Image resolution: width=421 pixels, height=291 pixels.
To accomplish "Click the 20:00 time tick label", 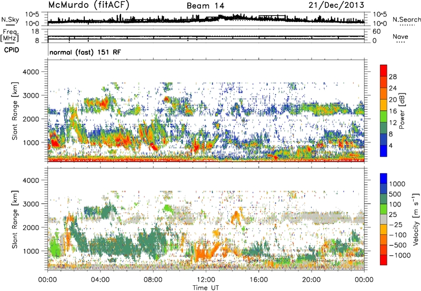I will click(x=312, y=280).
